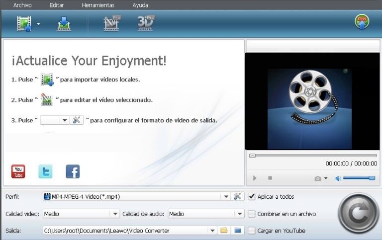Open the Facebook link icon
Screen dimensions: 382x240
point(73,171)
